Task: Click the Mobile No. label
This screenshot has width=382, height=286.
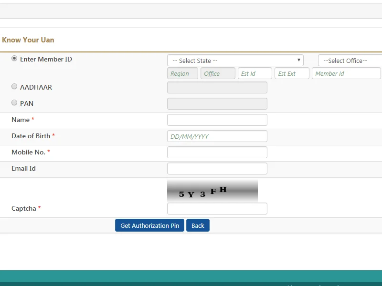Action: (x=28, y=152)
